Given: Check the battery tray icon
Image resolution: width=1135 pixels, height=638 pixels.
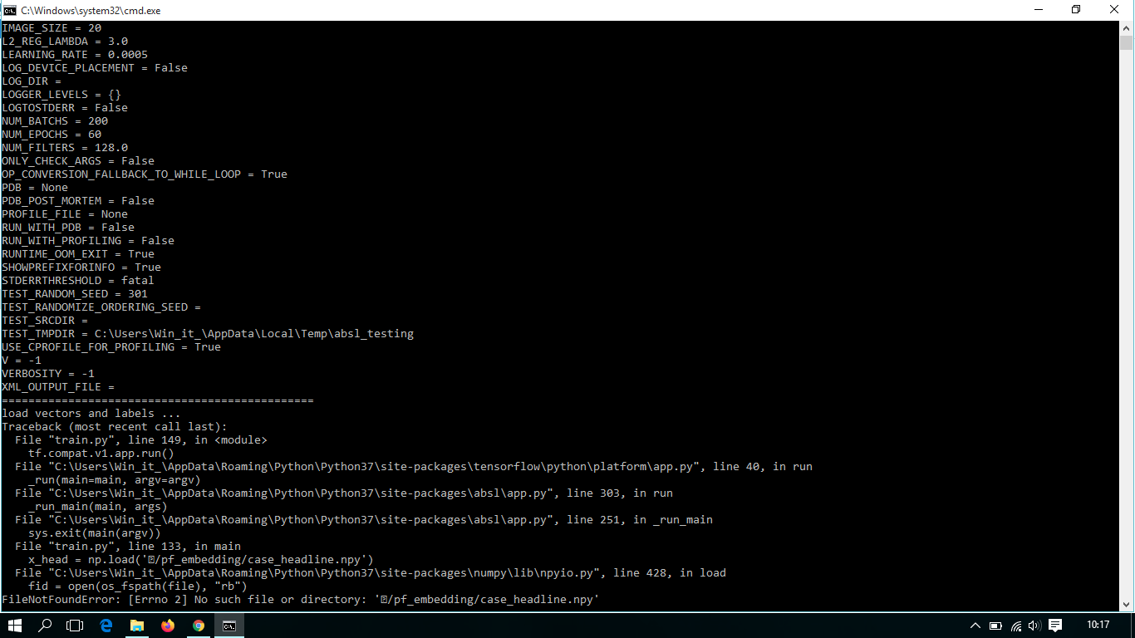Looking at the screenshot, I should 995,626.
